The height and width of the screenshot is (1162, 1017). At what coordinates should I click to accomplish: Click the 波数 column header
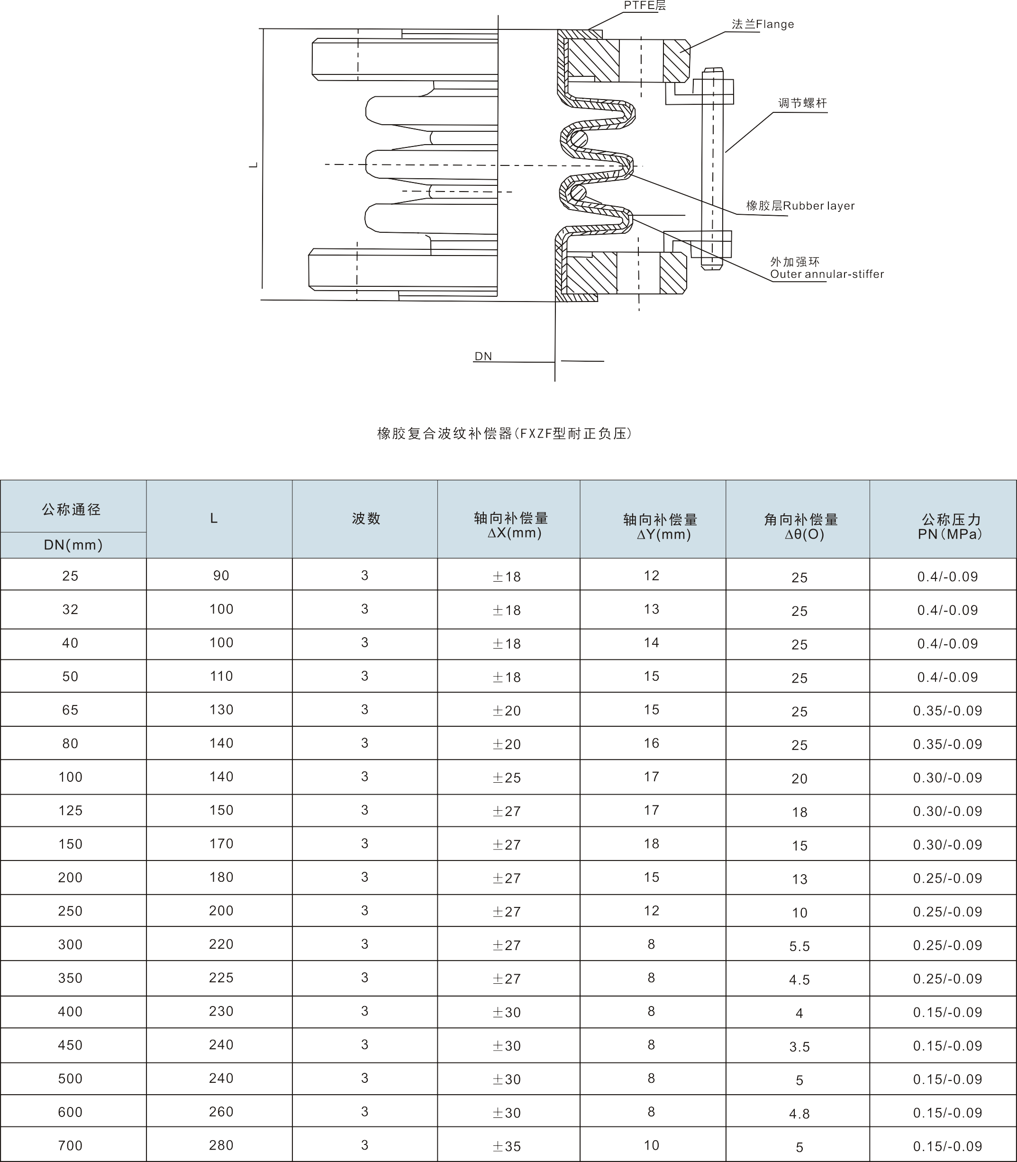(366, 518)
